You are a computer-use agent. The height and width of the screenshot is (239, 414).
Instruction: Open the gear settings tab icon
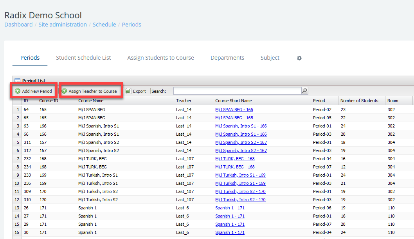299,58
